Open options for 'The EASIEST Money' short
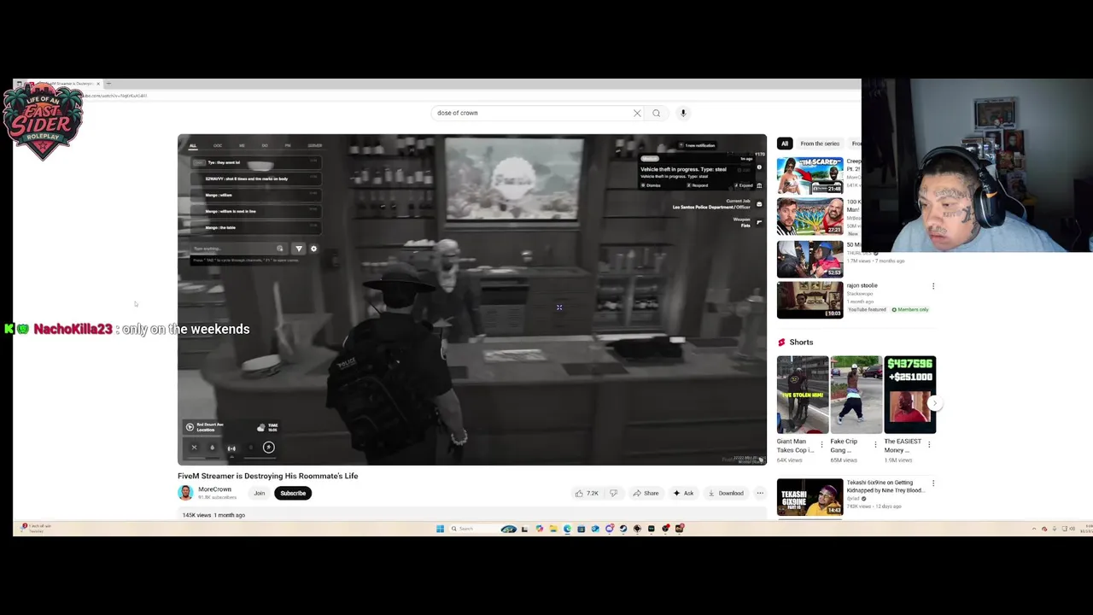Image resolution: width=1093 pixels, height=615 pixels. point(929,444)
